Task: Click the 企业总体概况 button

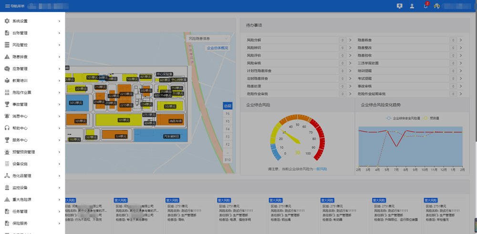Action: click(217, 48)
